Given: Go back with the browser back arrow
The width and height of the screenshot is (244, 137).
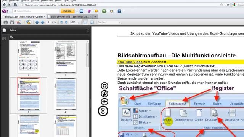Looking at the screenshot, I should (x=4, y=5).
